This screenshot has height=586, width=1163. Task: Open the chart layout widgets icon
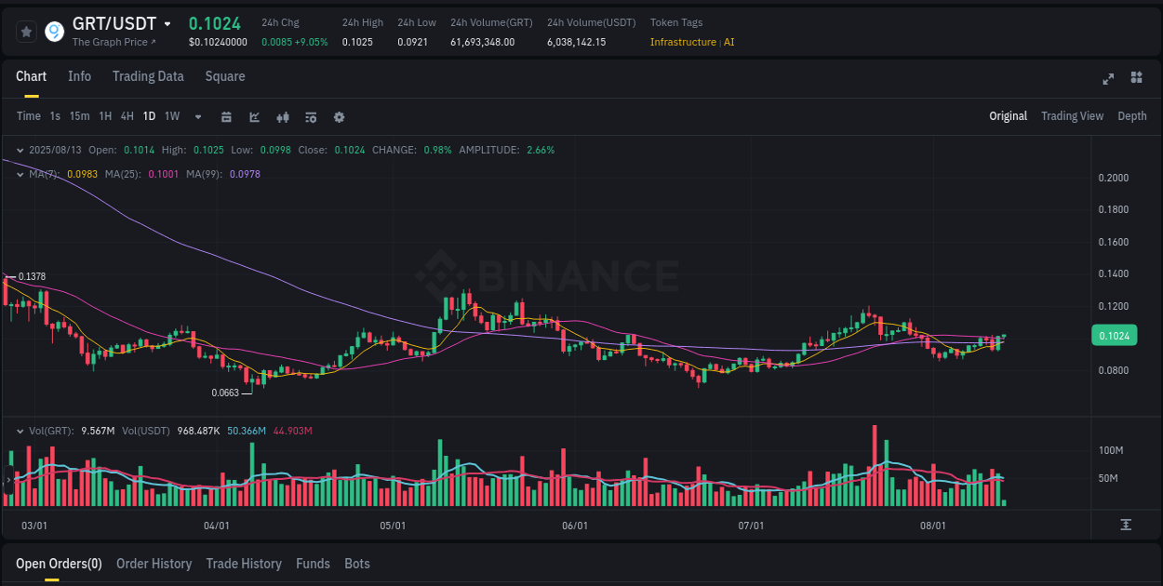pyautogui.click(x=1135, y=79)
